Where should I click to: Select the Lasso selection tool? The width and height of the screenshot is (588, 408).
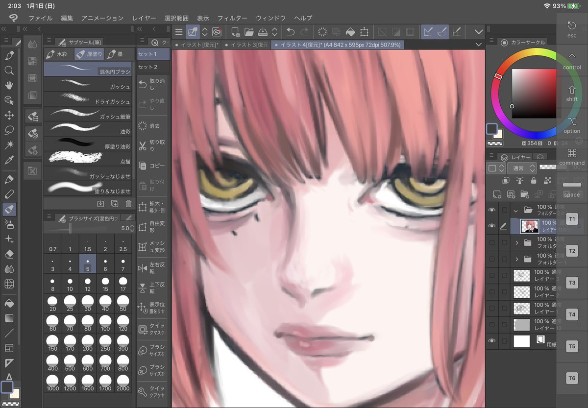point(9,130)
